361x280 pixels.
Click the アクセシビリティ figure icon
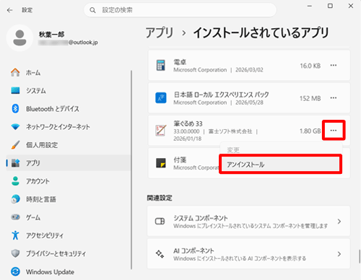15,235
